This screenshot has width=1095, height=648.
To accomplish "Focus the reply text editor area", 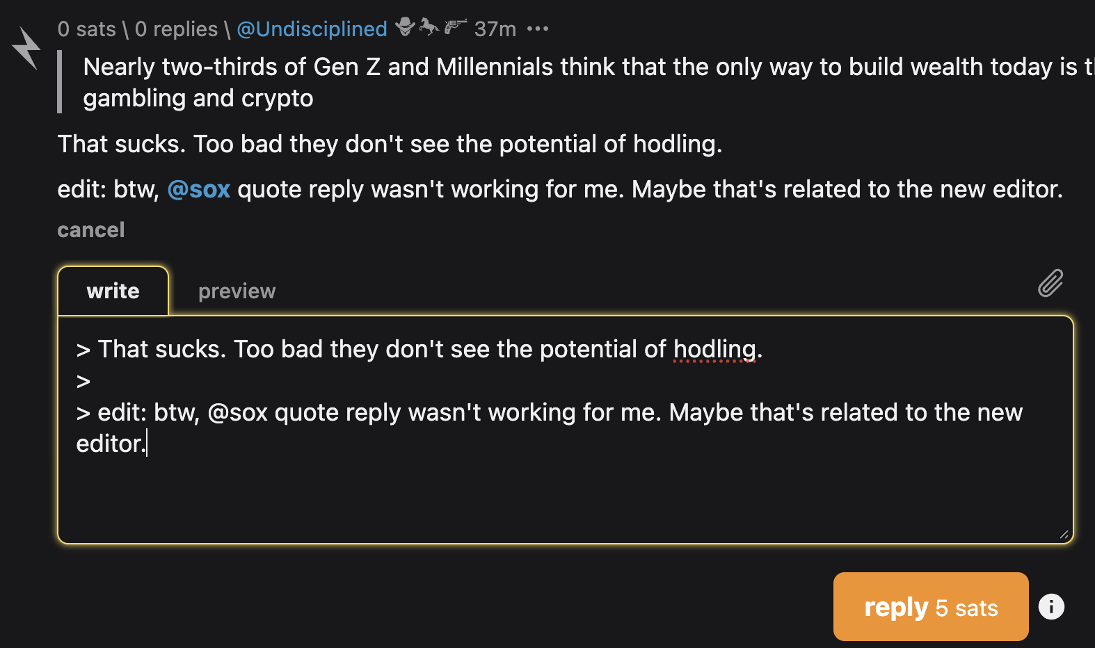I will (x=565, y=487).
